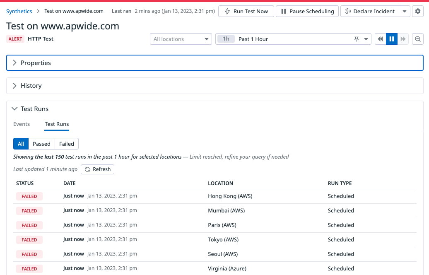Click the Refresh button
This screenshot has width=429, height=275.
click(98, 169)
